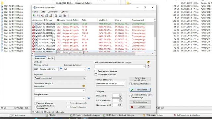Increase the Pas d'incrément value
Image resolution: width=212 pixels, height=119 pixels.
121,99
